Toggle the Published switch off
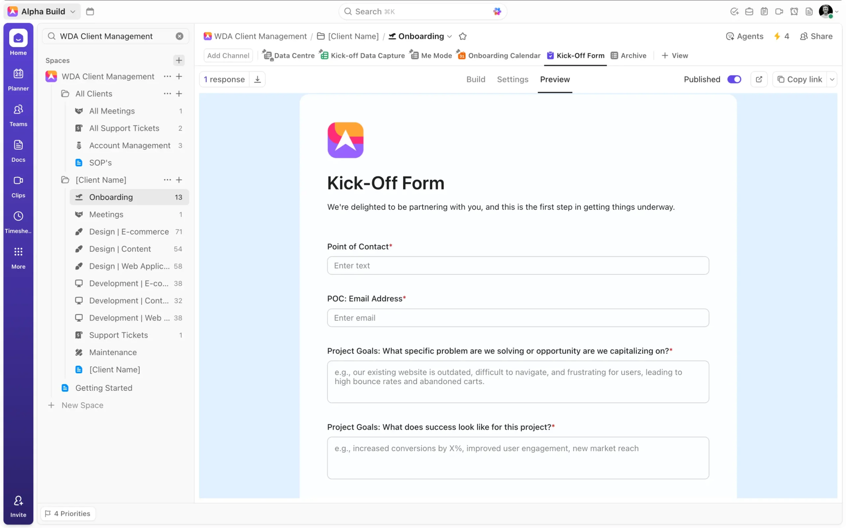Viewport: 846px width, 528px height. click(x=734, y=79)
